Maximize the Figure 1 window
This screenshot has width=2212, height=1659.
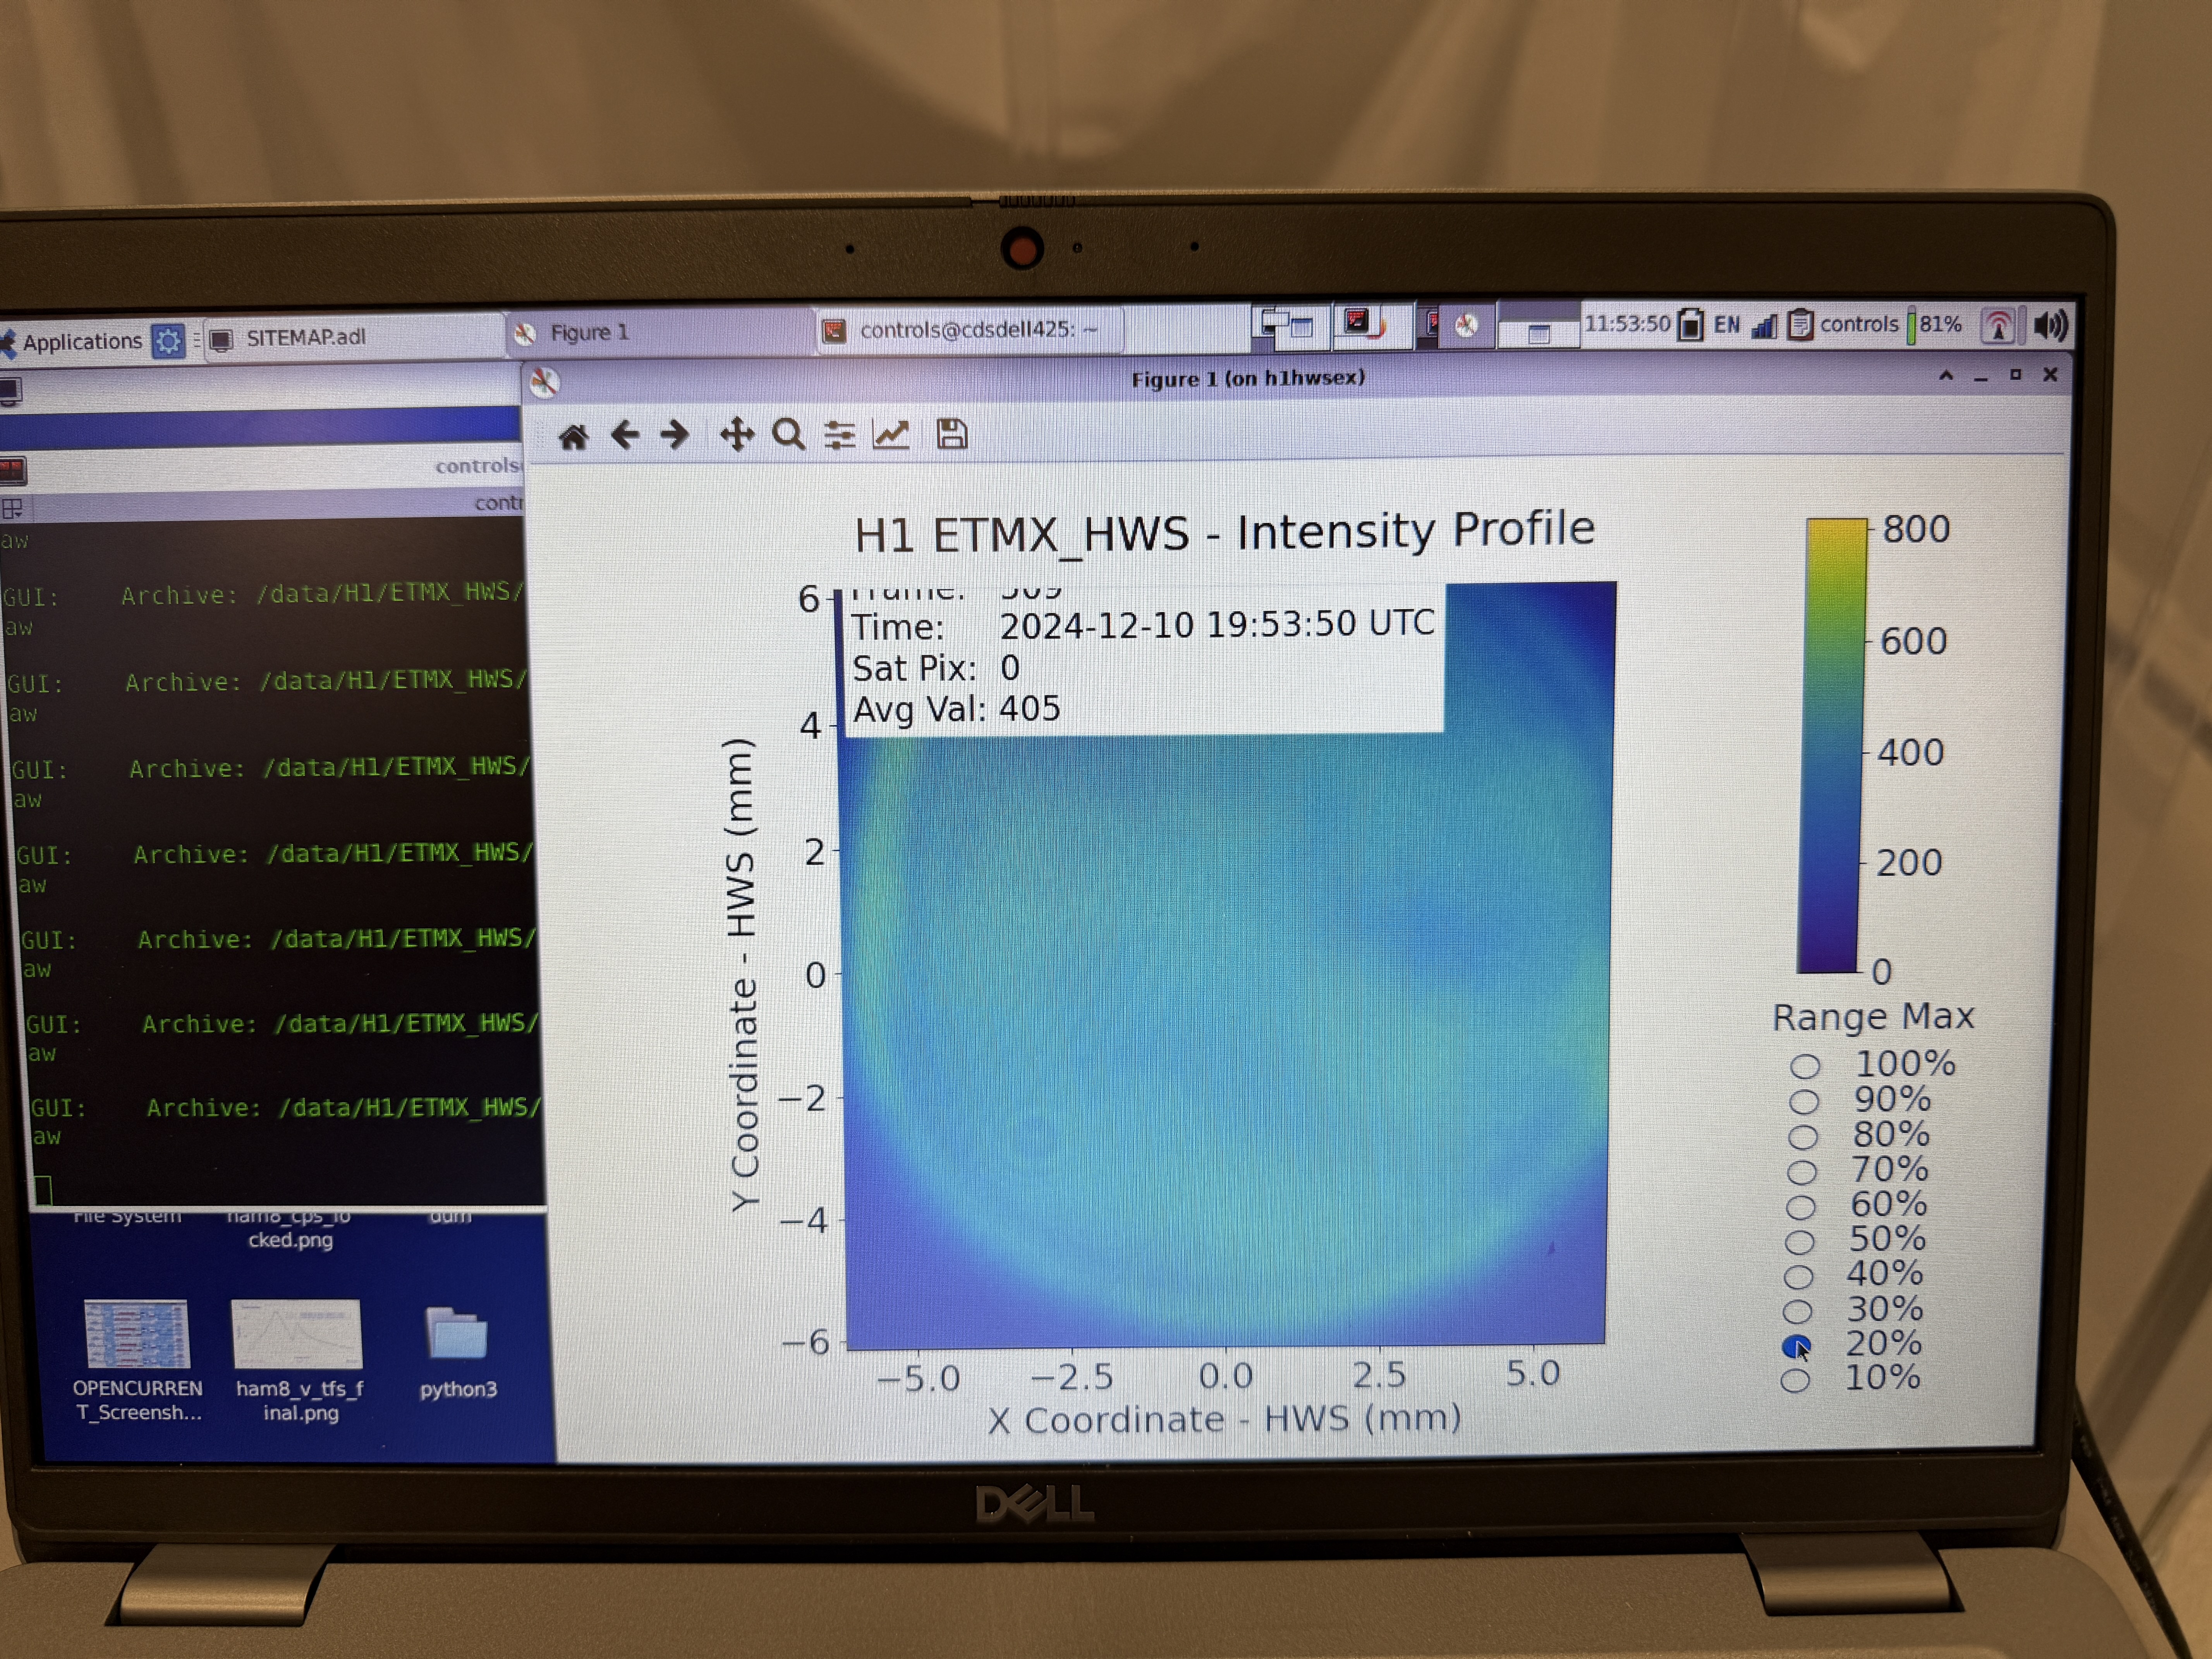pyautogui.click(x=2016, y=375)
